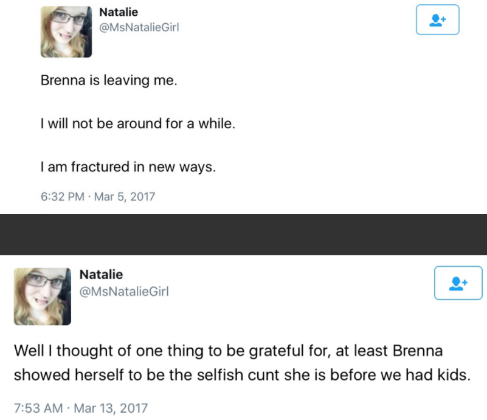Click the line "I will not be around for a while."
This screenshot has width=487, height=420.
pyautogui.click(x=138, y=123)
